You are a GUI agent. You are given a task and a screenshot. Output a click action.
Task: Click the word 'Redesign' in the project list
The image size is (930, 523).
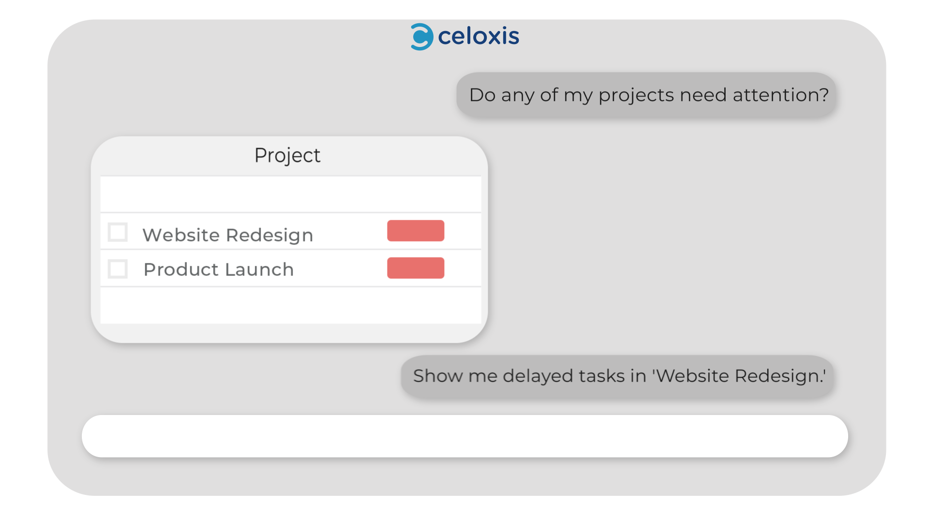[x=269, y=235]
